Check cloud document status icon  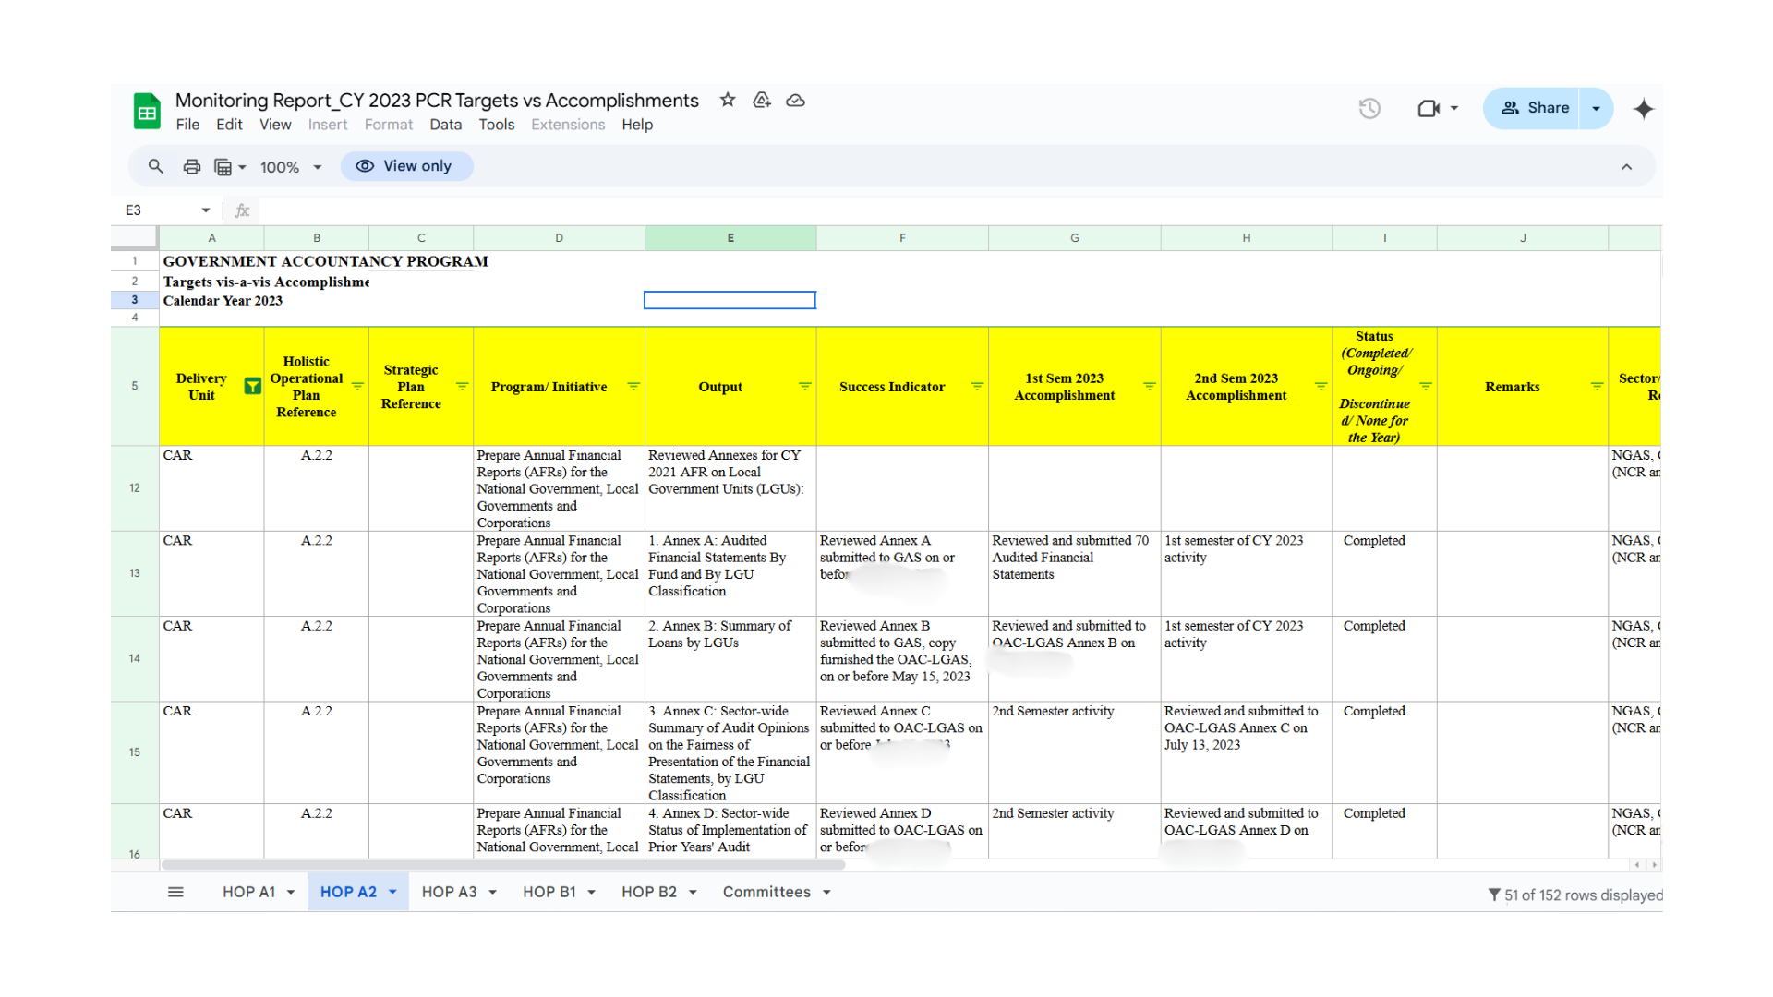[x=795, y=100]
